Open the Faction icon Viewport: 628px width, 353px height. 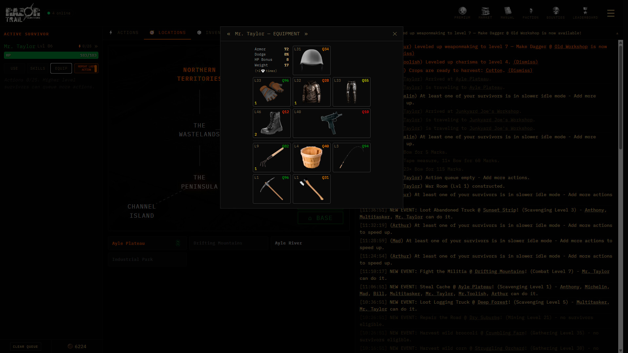531,13
